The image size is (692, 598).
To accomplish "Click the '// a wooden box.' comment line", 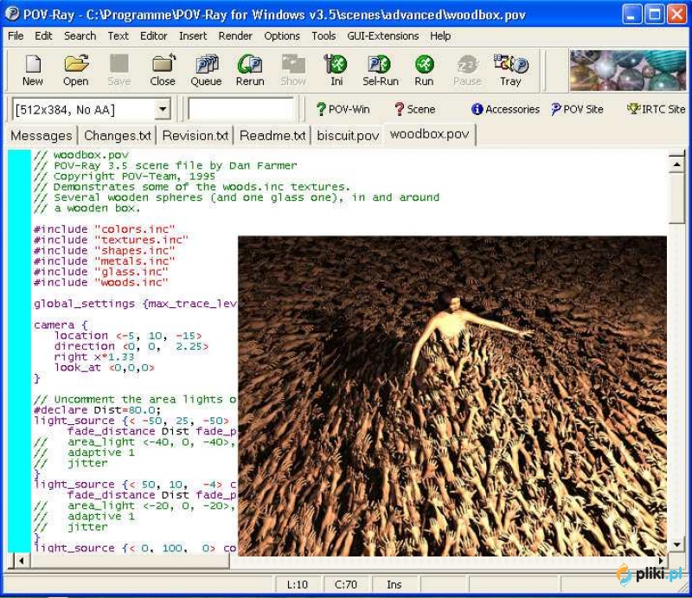I will [x=87, y=208].
